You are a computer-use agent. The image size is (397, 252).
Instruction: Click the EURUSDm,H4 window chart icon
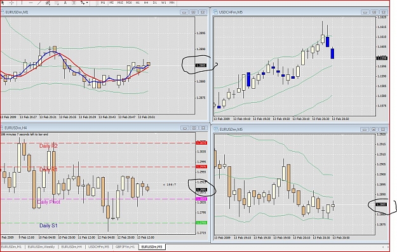click(3, 128)
